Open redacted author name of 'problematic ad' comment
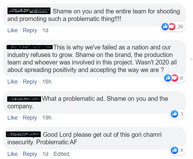Screen dimensions: 193x159 click(24, 99)
